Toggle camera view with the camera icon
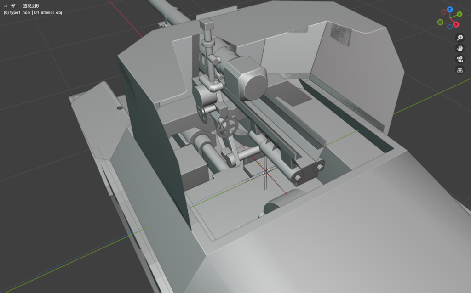The height and width of the screenshot is (293, 471). click(x=459, y=59)
